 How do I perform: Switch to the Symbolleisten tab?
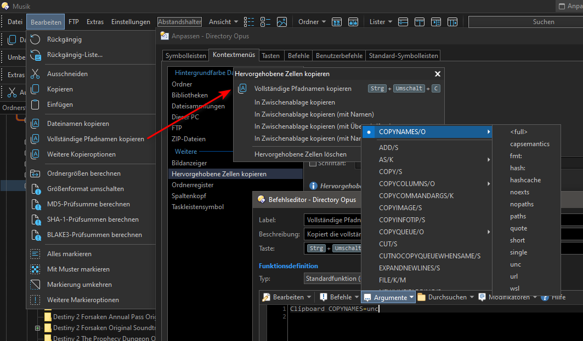185,56
